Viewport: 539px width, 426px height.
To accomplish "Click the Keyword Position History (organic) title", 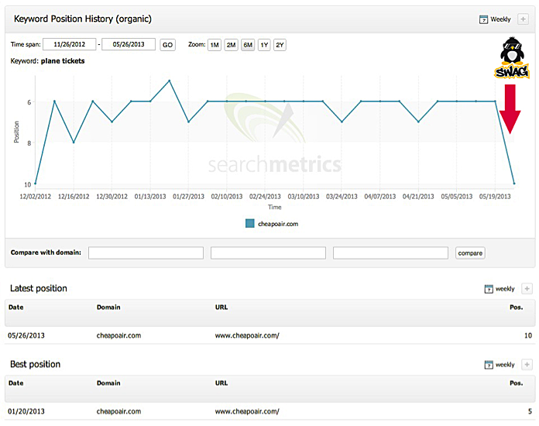I will [x=83, y=19].
